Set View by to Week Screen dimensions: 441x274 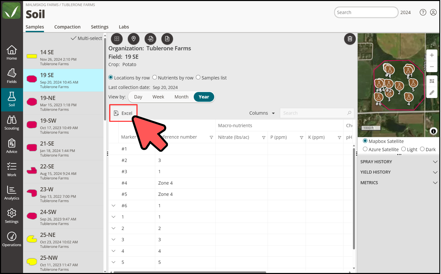[x=158, y=97]
